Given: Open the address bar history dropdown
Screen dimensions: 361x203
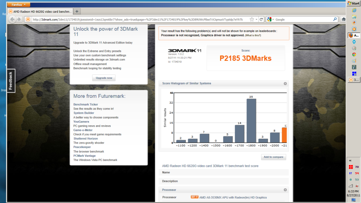Looking at the screenshot, I should click(256, 19).
